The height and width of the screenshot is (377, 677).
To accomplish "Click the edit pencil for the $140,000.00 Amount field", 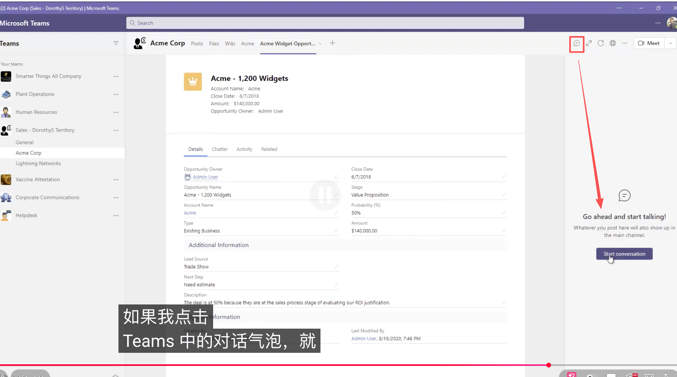I will click(503, 231).
